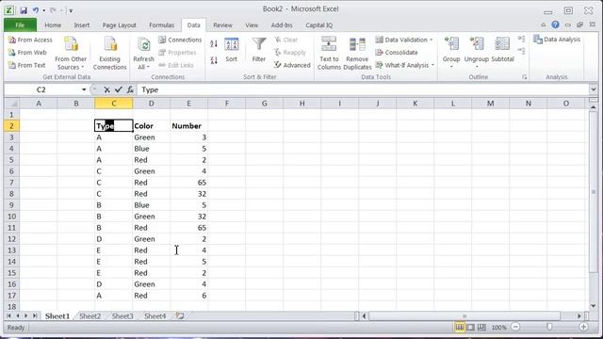Minimize the ribbon

544,25
